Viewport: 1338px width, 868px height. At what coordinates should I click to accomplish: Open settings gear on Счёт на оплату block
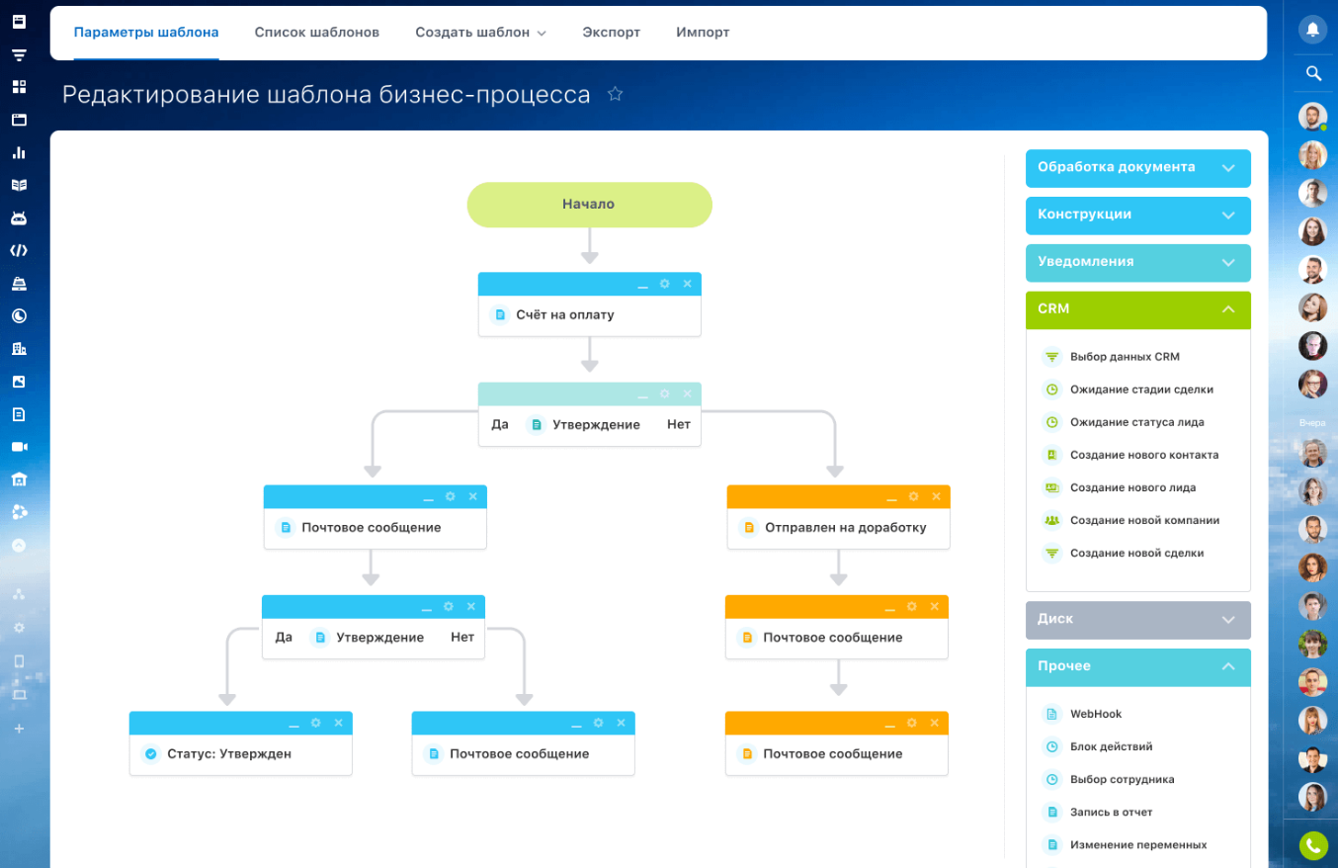[665, 284]
